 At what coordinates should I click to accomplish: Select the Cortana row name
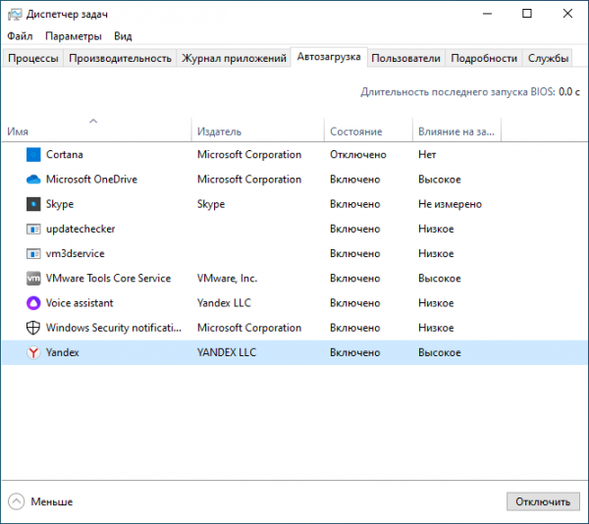click(64, 155)
